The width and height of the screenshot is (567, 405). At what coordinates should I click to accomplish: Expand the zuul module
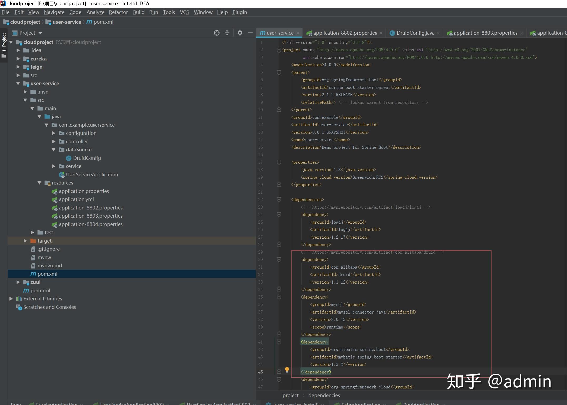(18, 282)
